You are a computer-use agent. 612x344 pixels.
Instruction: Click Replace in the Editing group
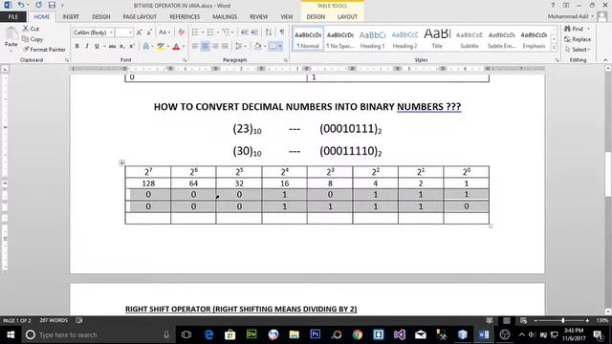click(x=578, y=39)
